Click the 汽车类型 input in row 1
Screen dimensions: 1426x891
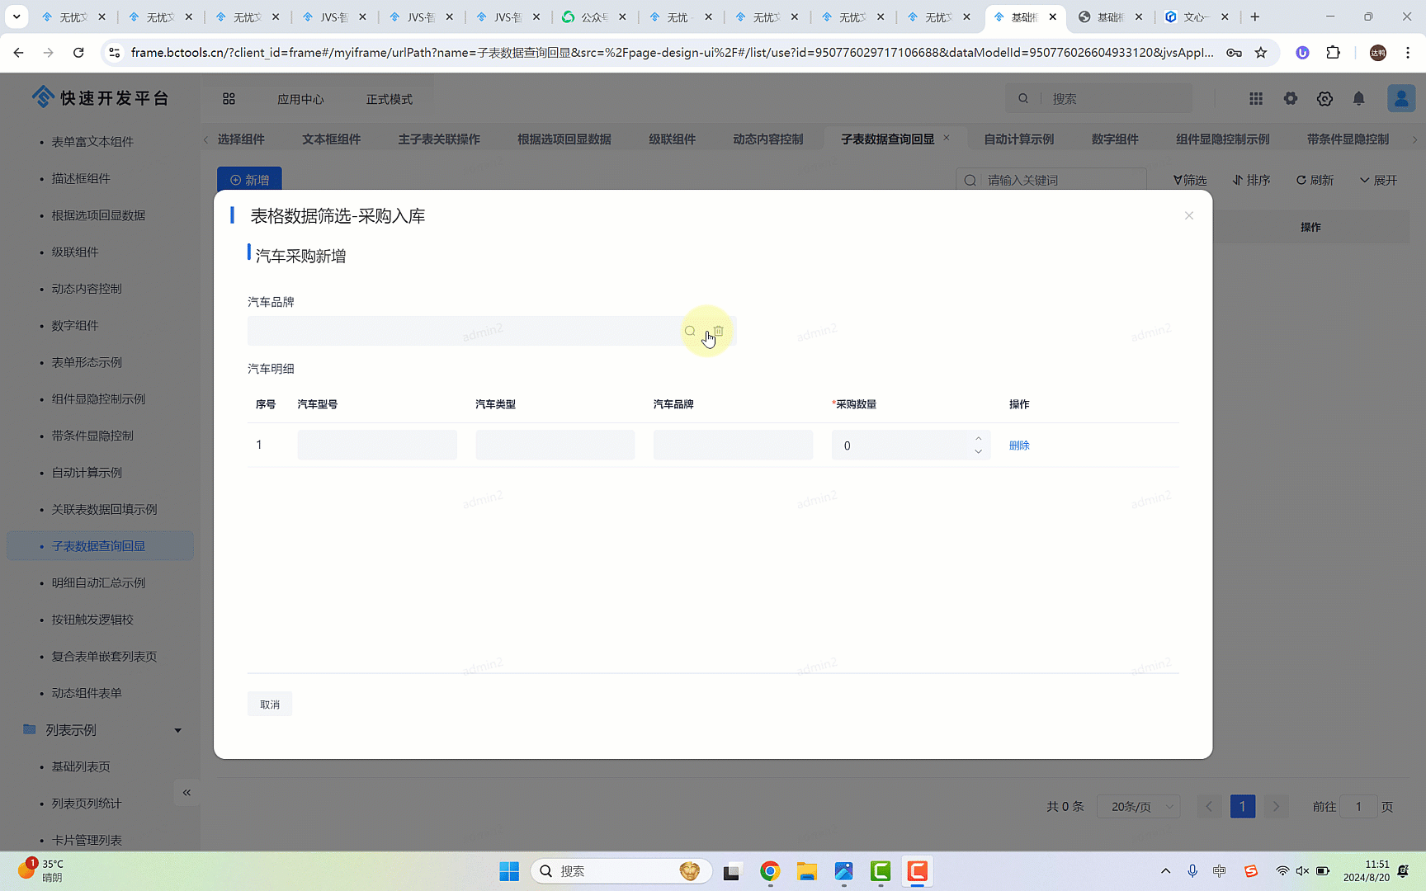click(x=555, y=445)
